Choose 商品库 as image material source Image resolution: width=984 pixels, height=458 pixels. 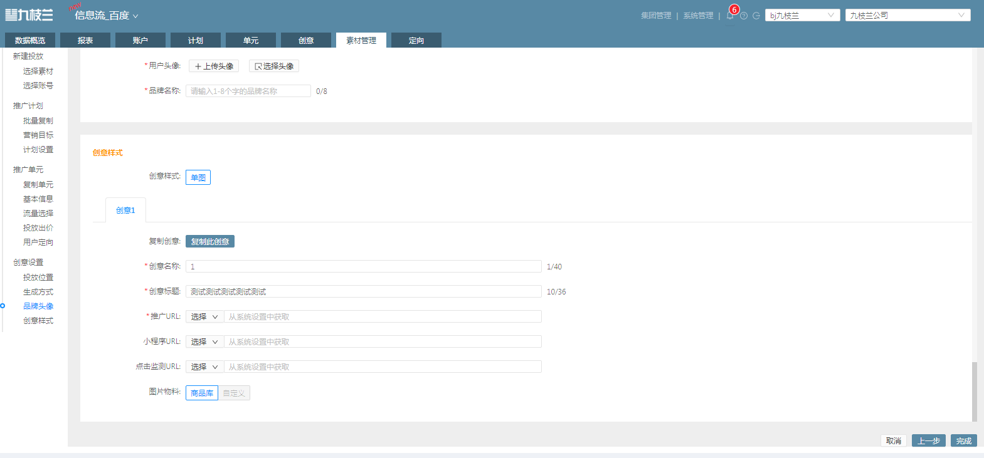[x=202, y=393]
